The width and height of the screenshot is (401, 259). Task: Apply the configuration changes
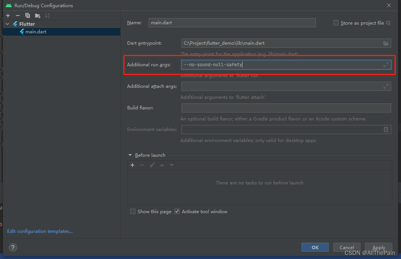pyautogui.click(x=379, y=247)
